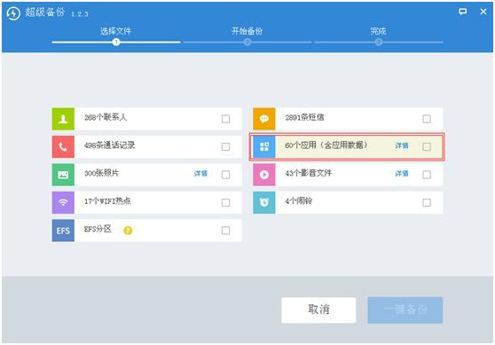Click the 取消 cancel button
Screen dimensions: 495x345
[318, 310]
